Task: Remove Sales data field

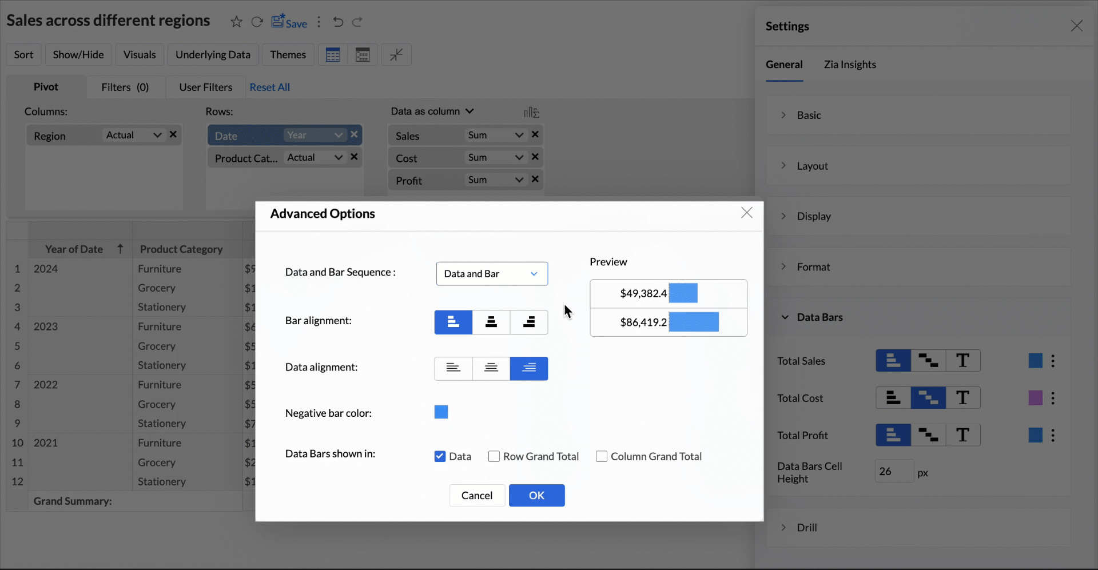Action: tap(535, 135)
